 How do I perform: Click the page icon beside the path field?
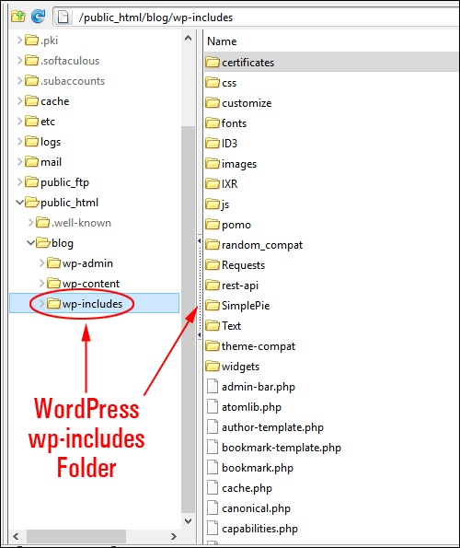(63, 17)
